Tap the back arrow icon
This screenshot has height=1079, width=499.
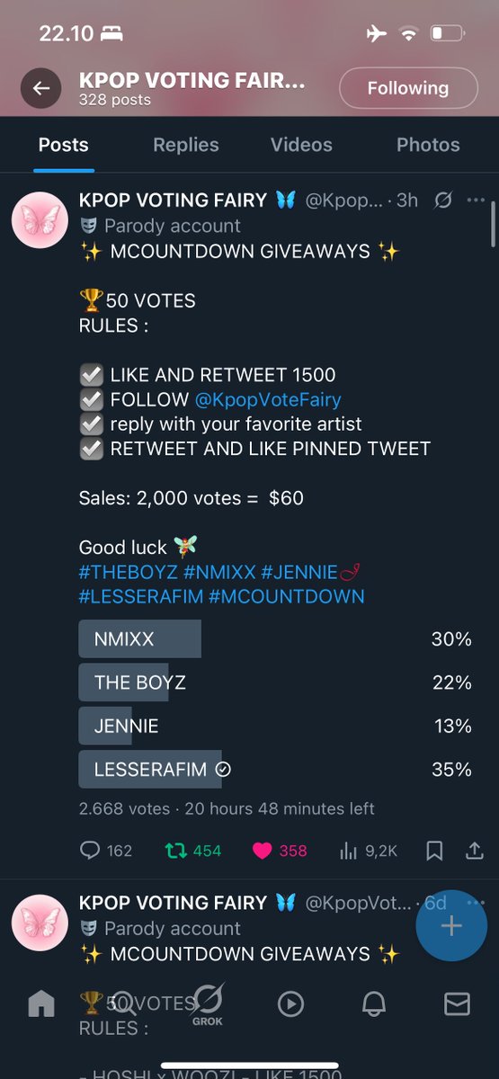click(x=40, y=88)
